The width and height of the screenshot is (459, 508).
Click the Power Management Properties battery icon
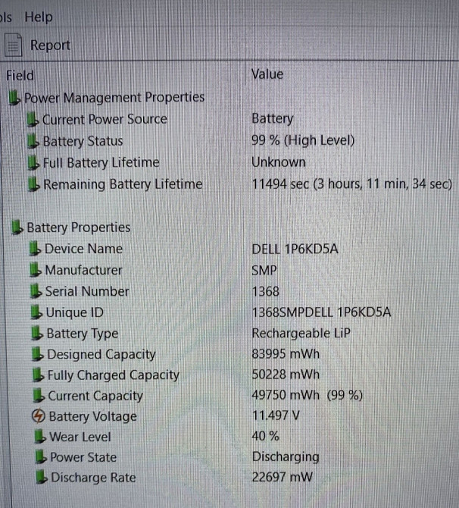pos(14,98)
